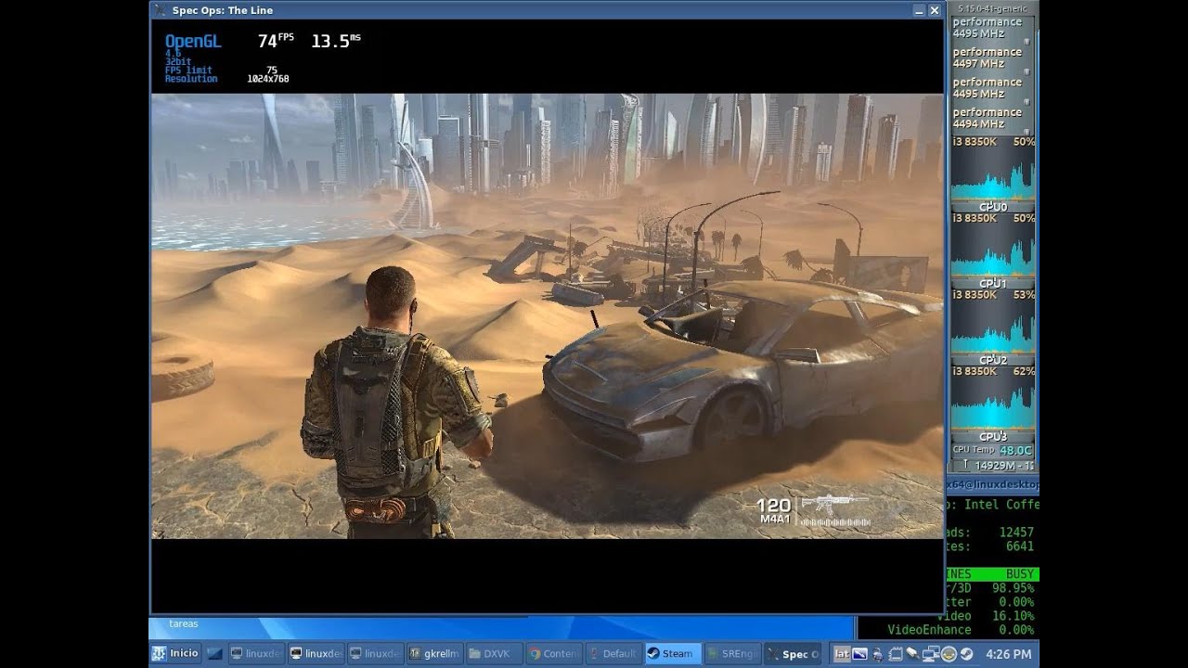Close the Spec Ops: The Line window
This screenshot has width=1188, height=668.
pos(935,10)
